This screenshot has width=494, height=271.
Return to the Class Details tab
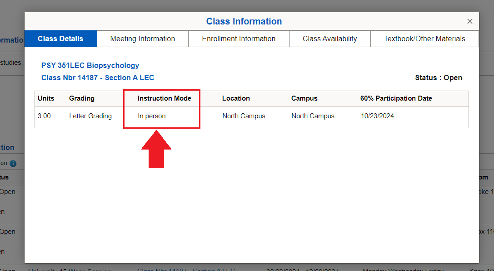point(60,39)
